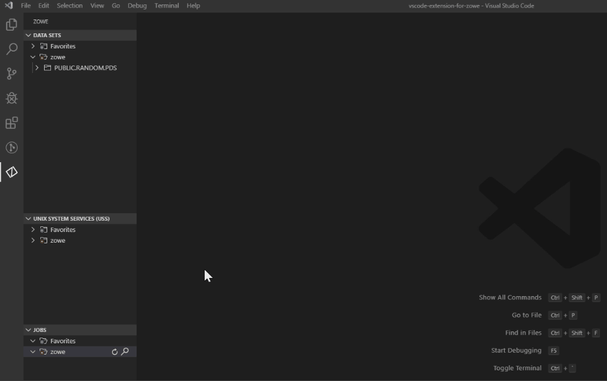Click search icon on Jobs zowe row
607x381 pixels.
(x=125, y=352)
